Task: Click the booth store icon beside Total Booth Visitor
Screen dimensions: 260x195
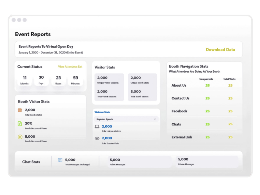Action: pos(20,110)
